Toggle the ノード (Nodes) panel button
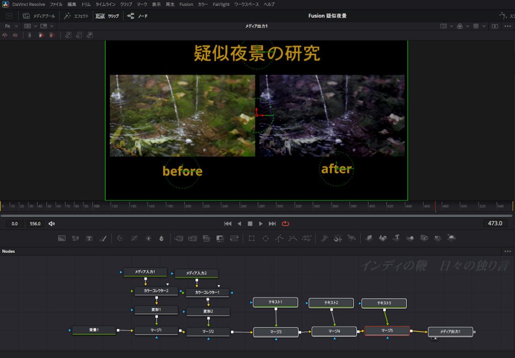Image resolution: width=515 pixels, height=358 pixels. click(138, 16)
